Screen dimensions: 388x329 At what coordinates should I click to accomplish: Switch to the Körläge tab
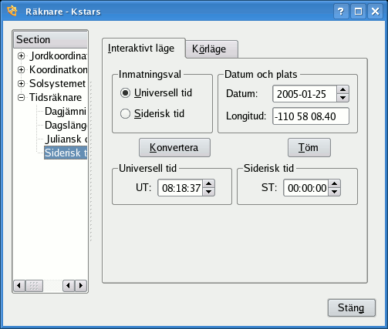[x=211, y=49]
